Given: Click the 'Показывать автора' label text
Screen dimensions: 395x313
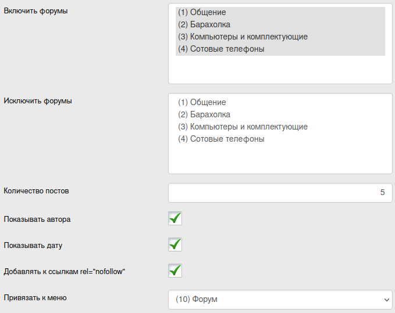Looking at the screenshot, I should point(37,220).
